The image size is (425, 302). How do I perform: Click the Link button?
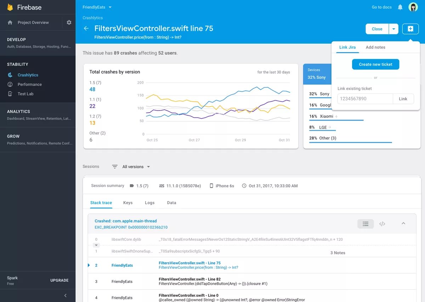[403, 99]
